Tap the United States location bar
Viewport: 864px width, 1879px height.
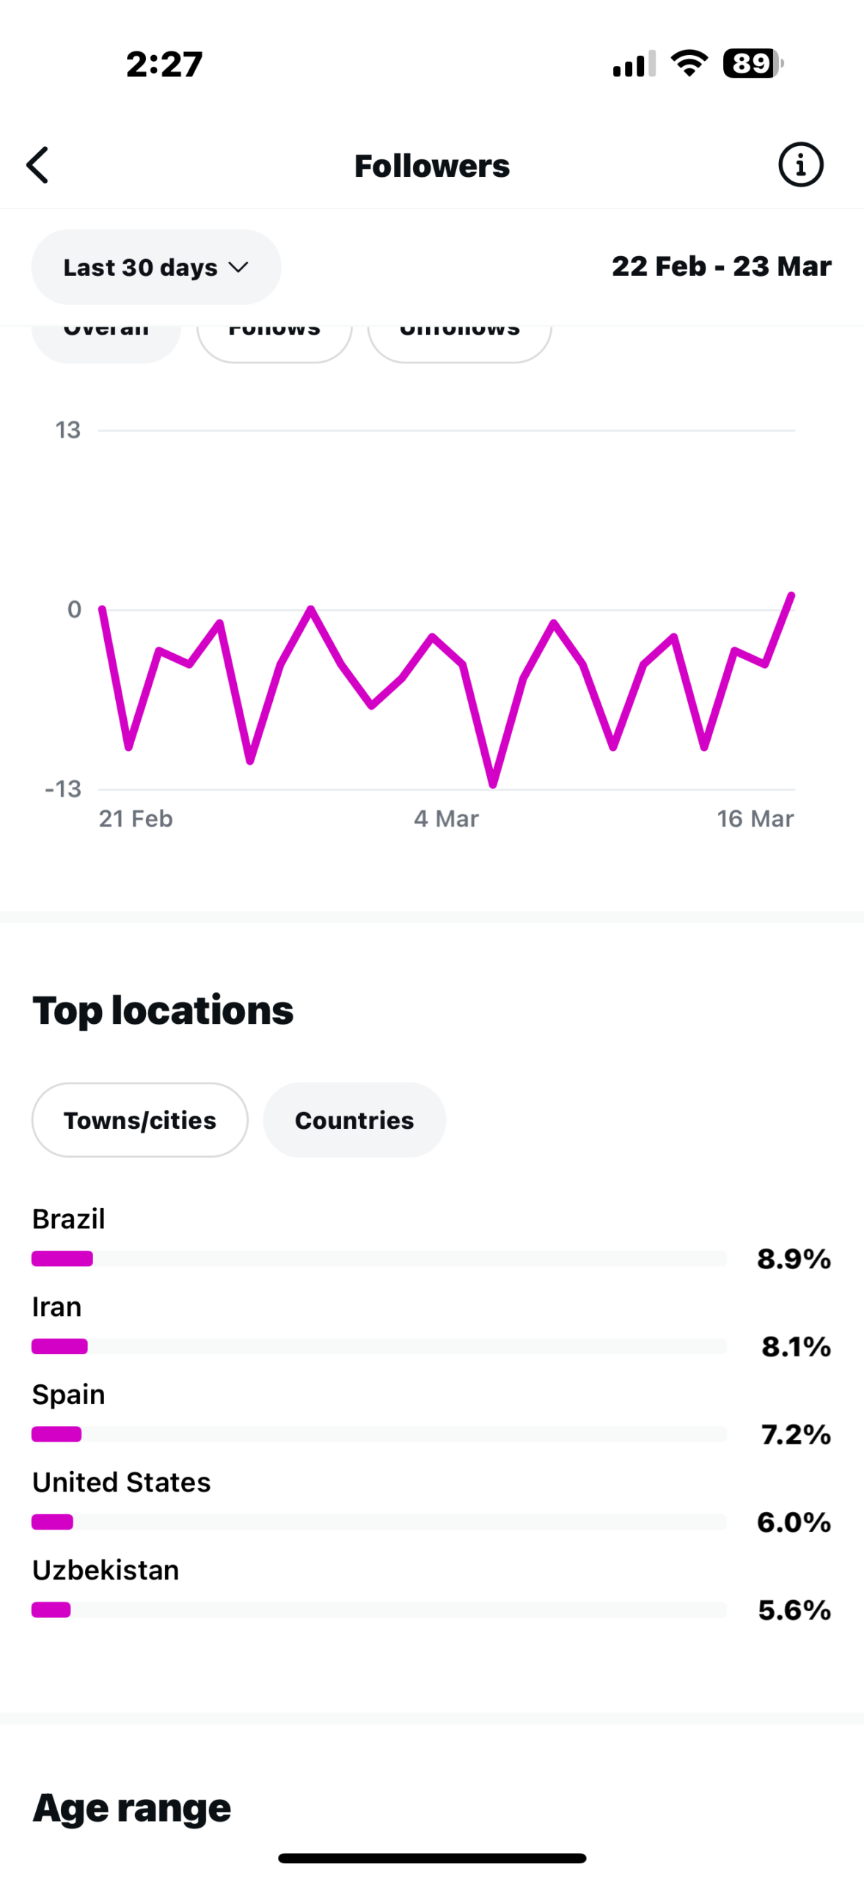click(378, 1522)
